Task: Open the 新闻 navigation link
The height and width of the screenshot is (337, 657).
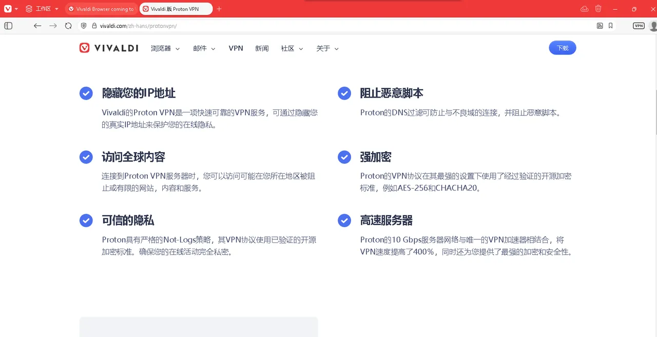Action: pyautogui.click(x=262, y=48)
